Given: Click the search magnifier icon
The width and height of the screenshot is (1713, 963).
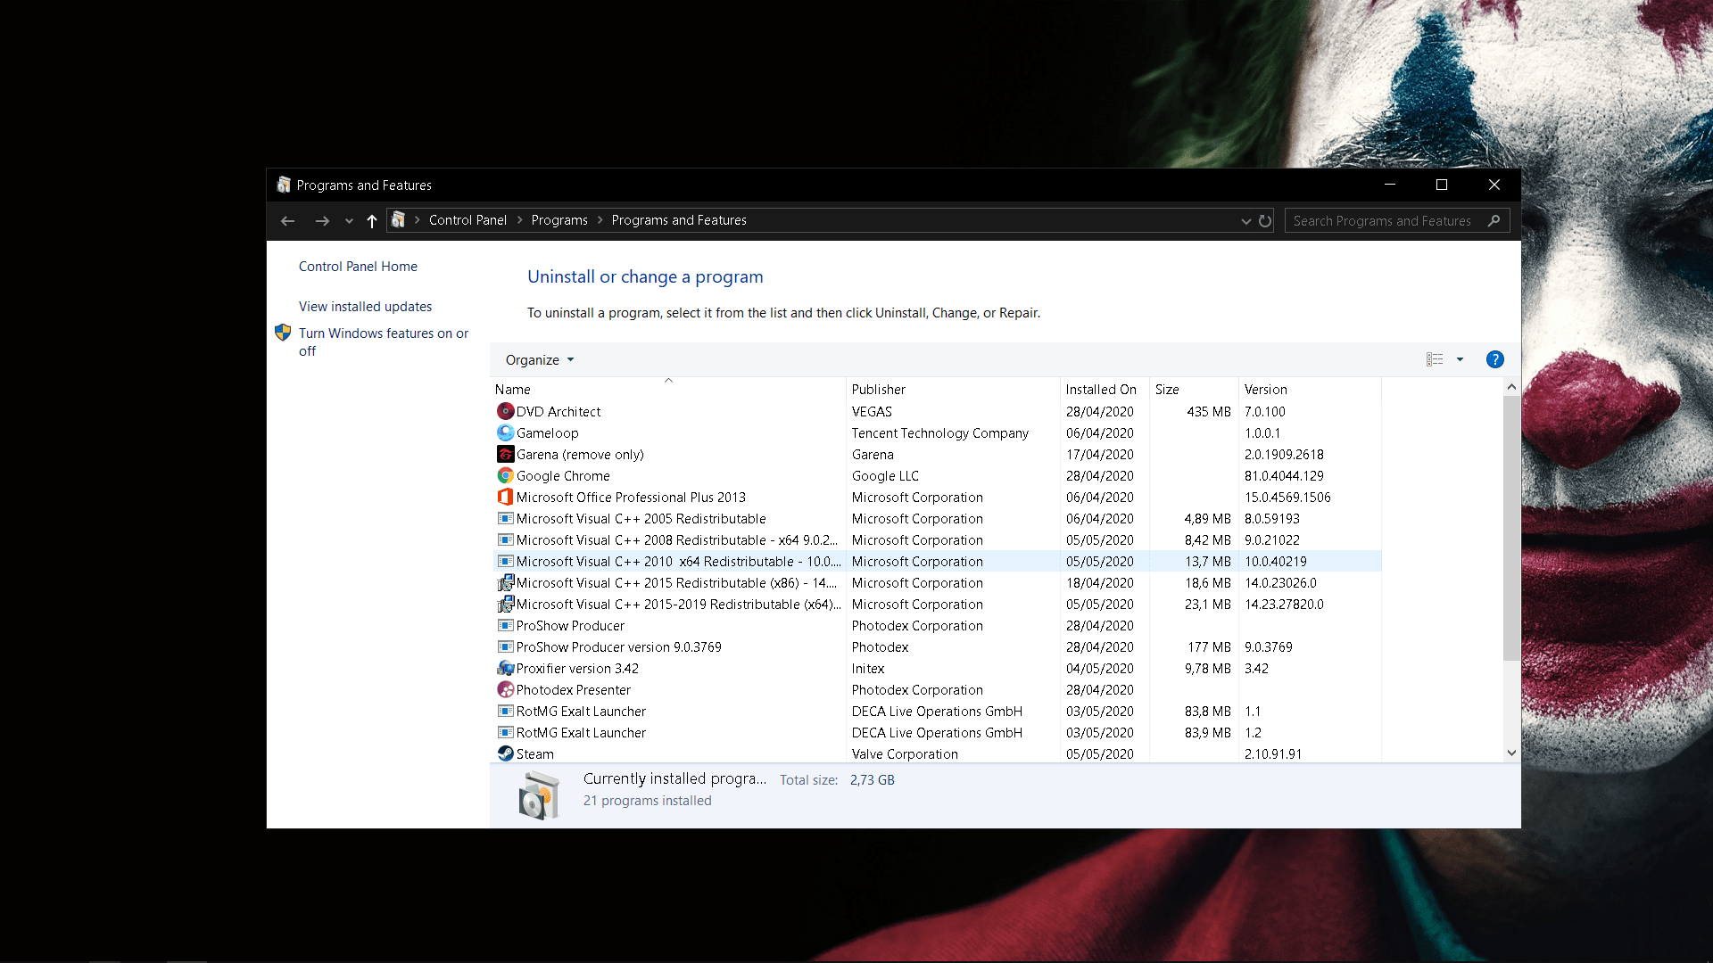Looking at the screenshot, I should pos(1494,220).
